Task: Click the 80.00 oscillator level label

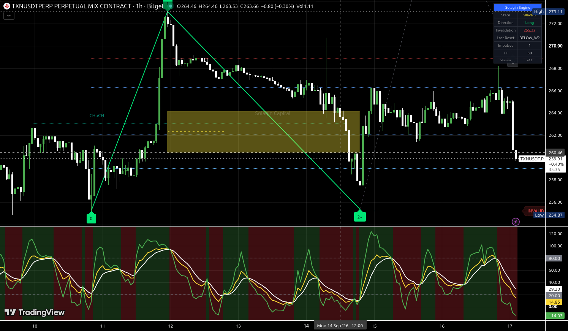Action: pos(554,258)
